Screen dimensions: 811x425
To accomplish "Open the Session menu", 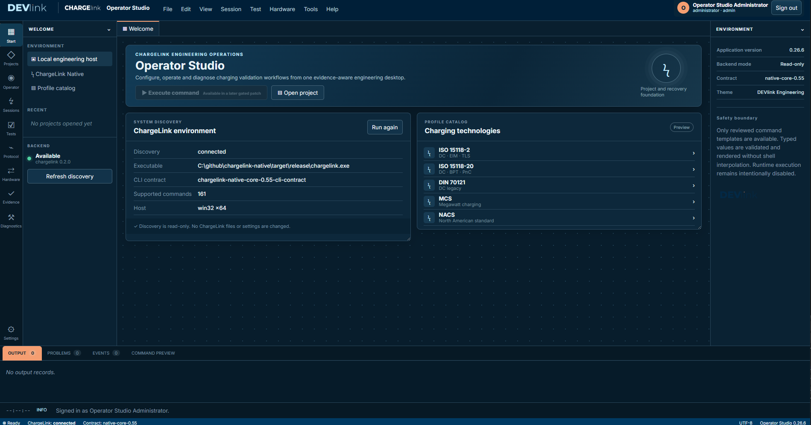I will click(x=231, y=9).
